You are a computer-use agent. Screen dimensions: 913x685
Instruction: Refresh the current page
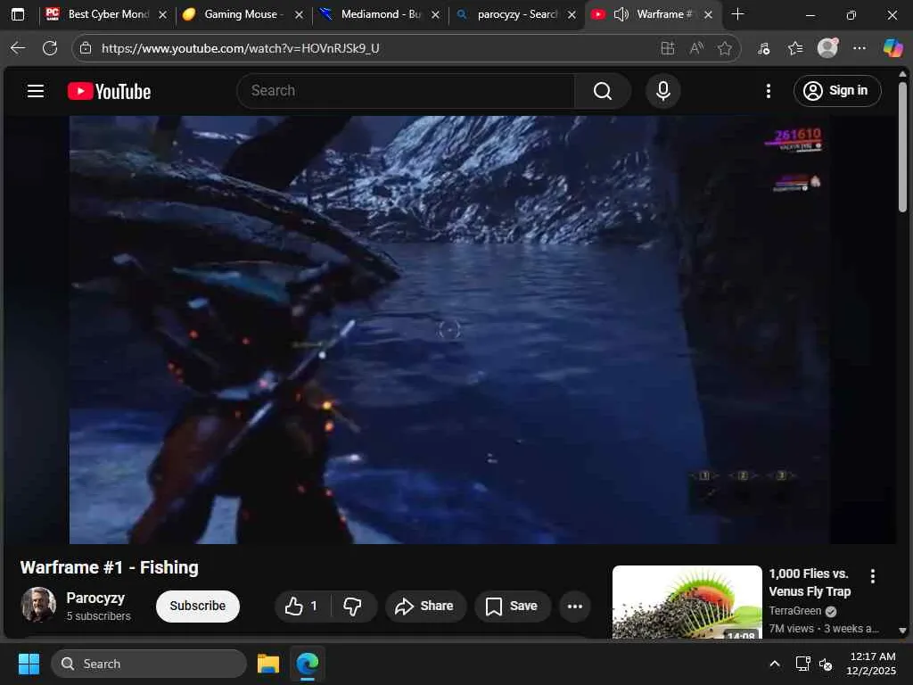[50, 48]
